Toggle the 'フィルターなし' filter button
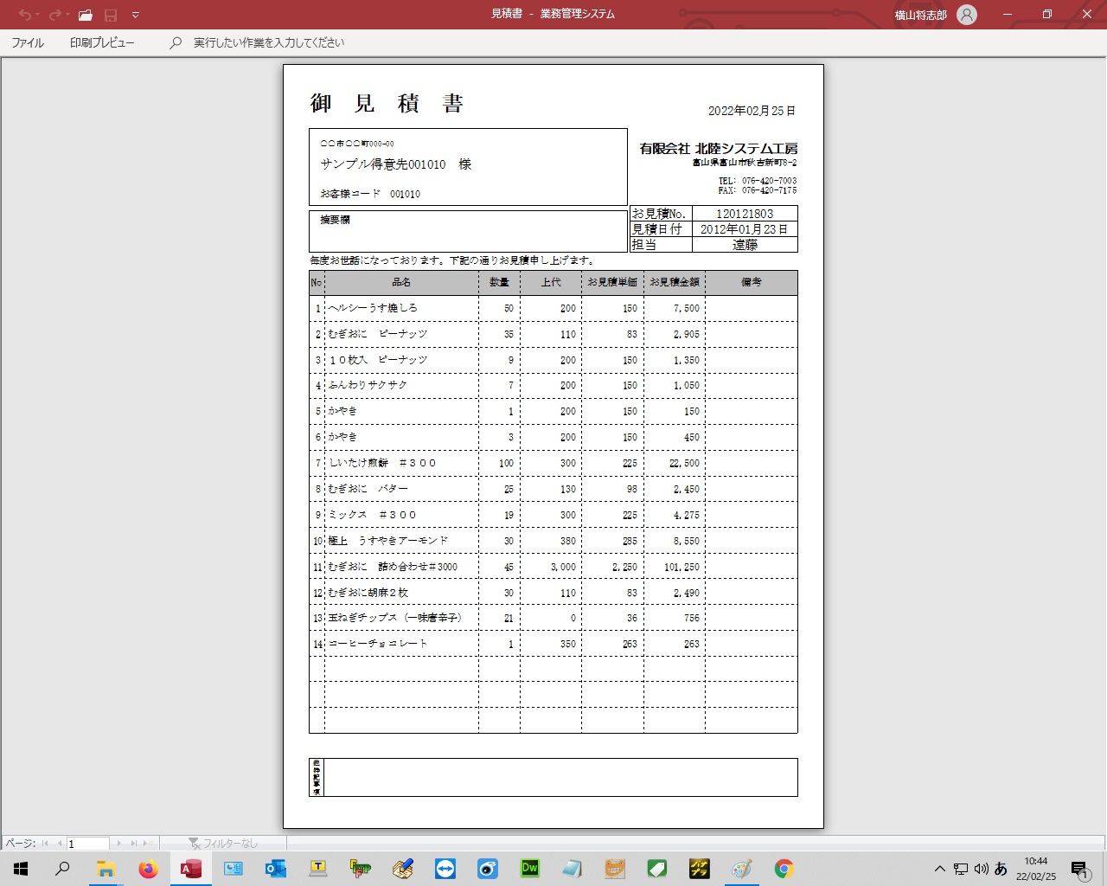1107x886 pixels. (223, 844)
